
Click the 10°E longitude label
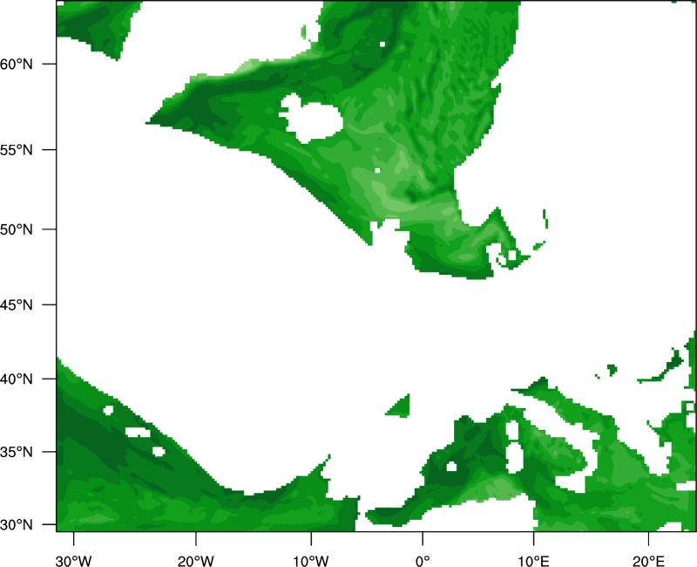point(533,561)
